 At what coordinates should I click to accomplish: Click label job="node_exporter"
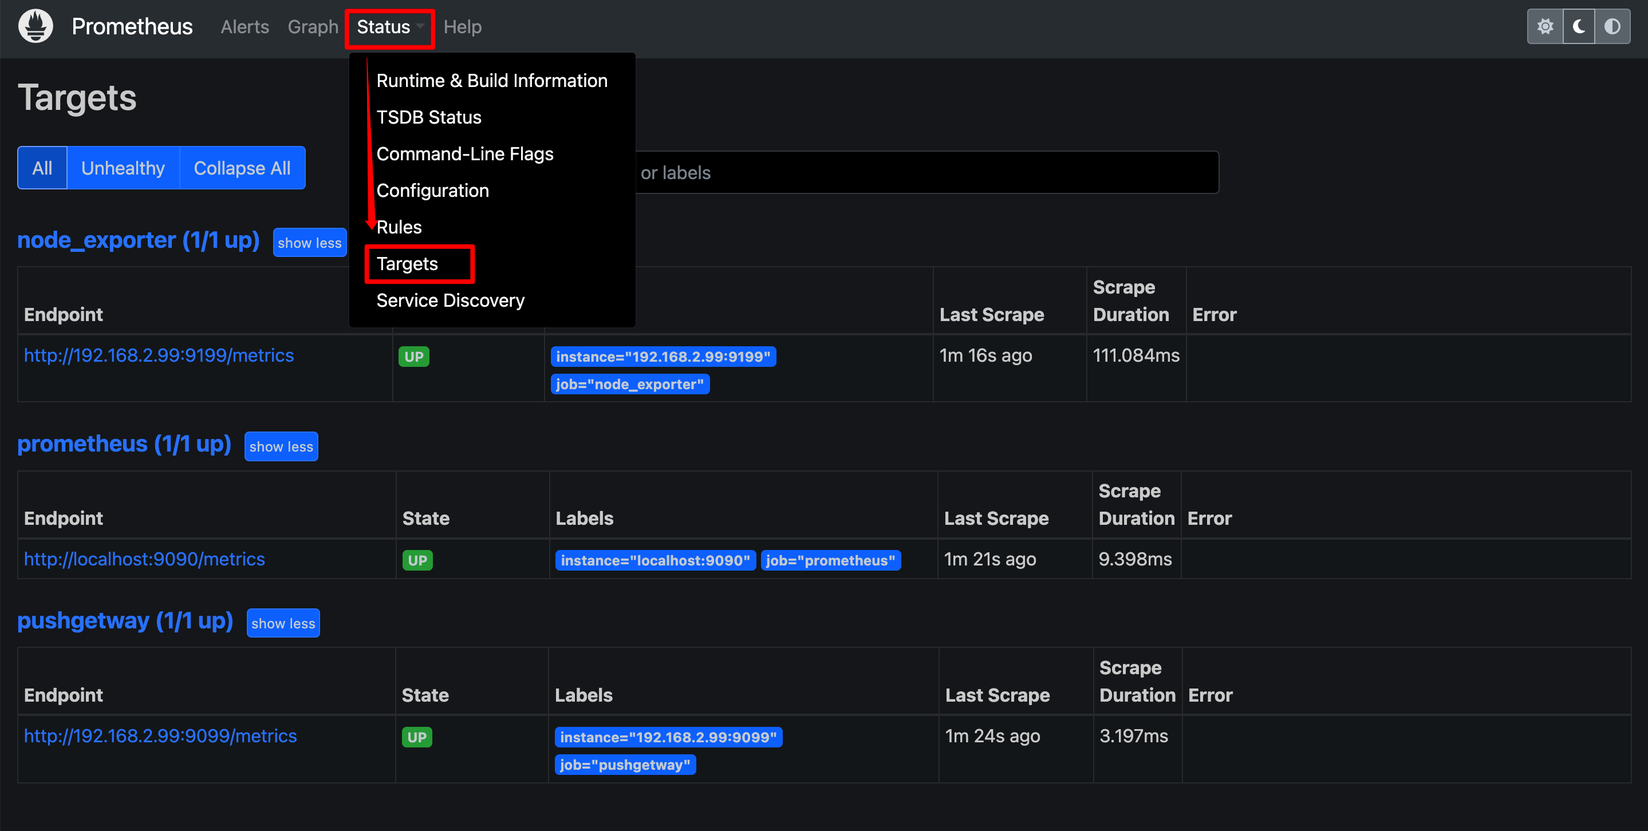point(630,384)
